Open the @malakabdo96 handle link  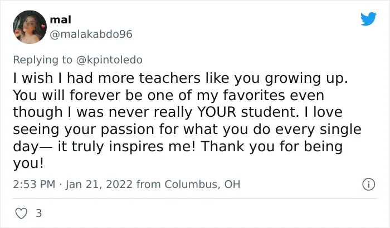pos(91,34)
